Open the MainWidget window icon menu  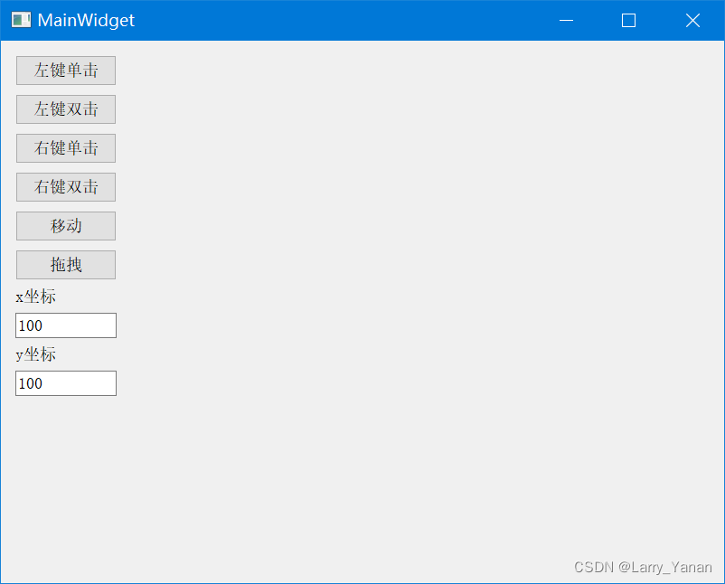[x=21, y=20]
